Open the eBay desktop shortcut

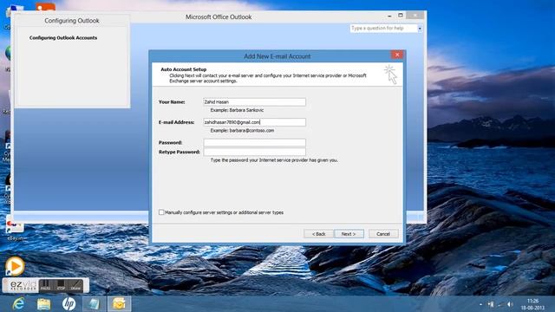point(15,229)
